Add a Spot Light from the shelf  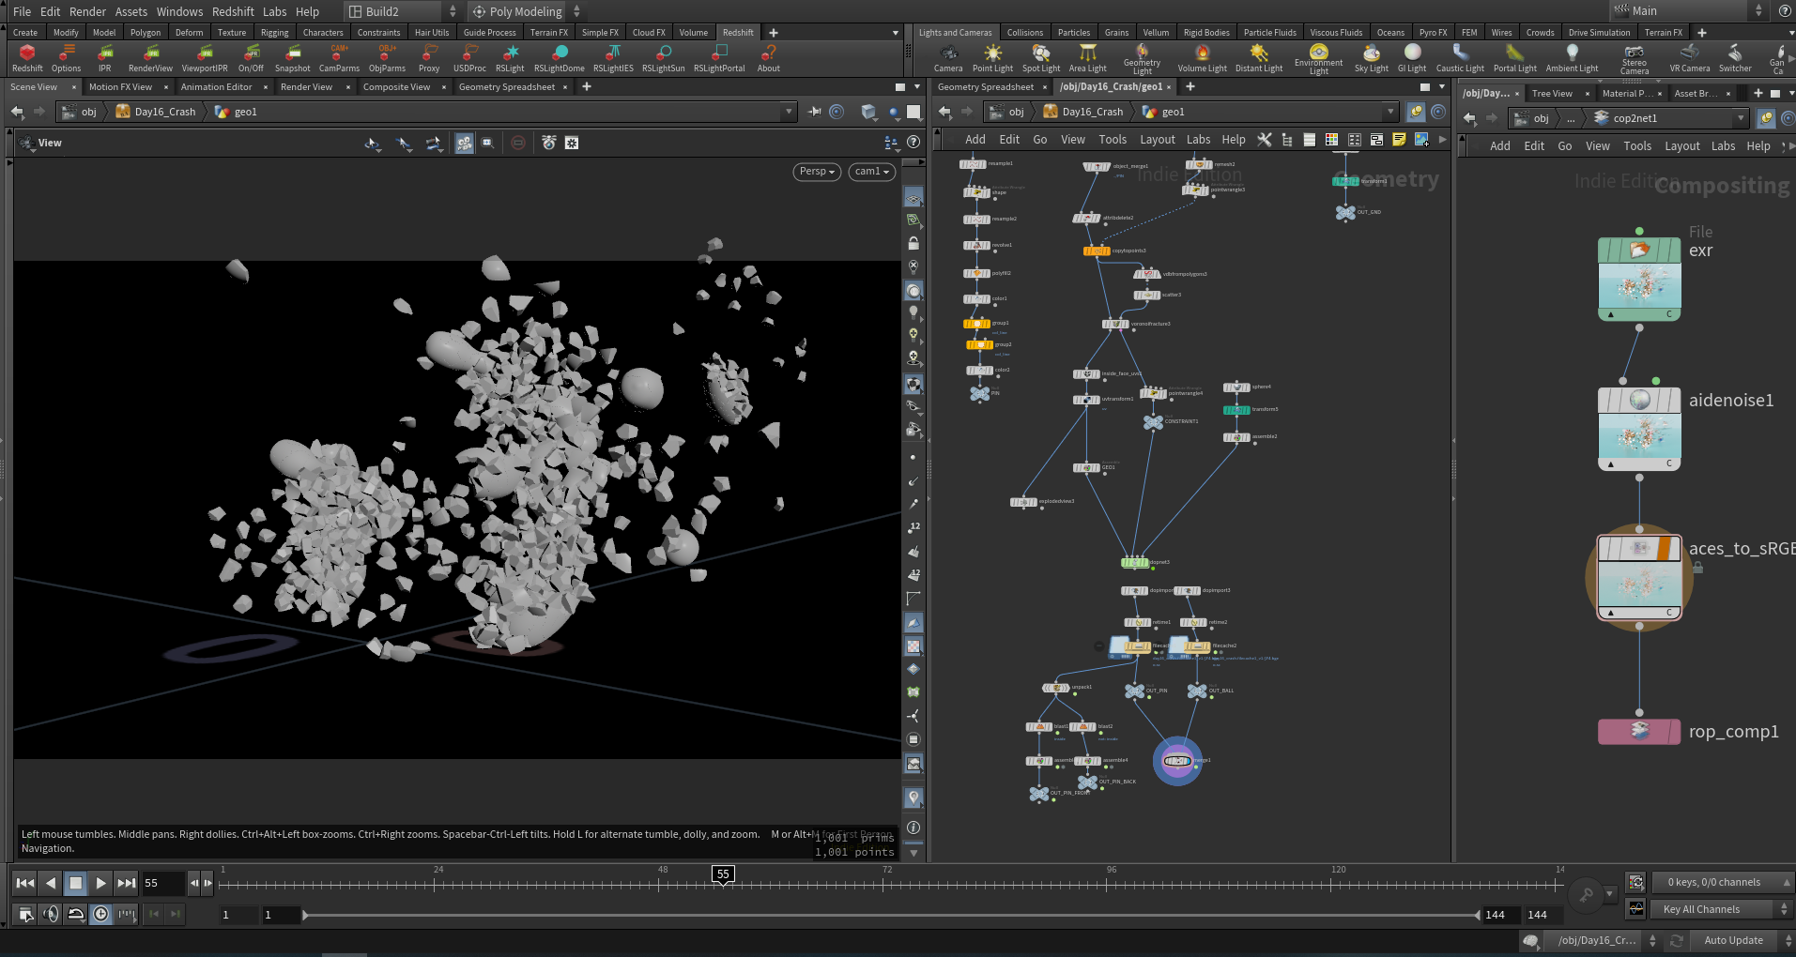coord(1041,58)
